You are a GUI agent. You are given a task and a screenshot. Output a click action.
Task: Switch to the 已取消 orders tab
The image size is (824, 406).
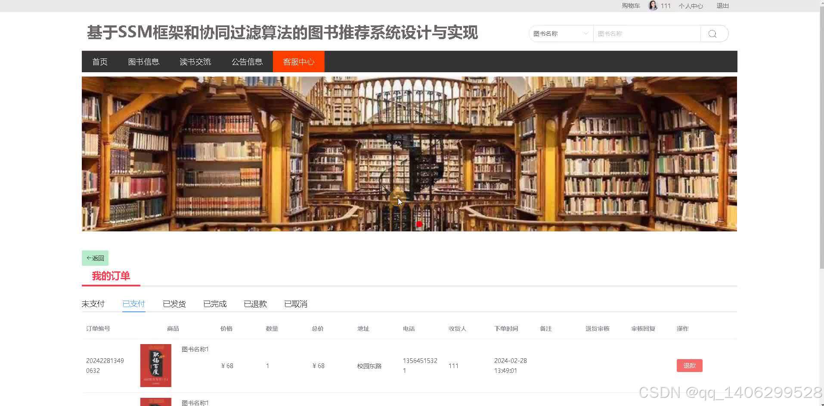296,304
